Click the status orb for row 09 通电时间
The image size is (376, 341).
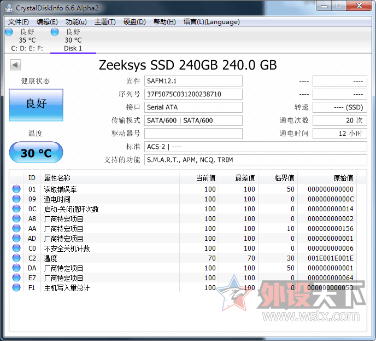tap(16, 199)
